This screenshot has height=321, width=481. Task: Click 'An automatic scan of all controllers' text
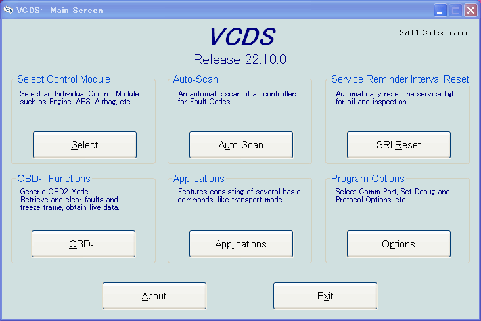tap(239, 94)
